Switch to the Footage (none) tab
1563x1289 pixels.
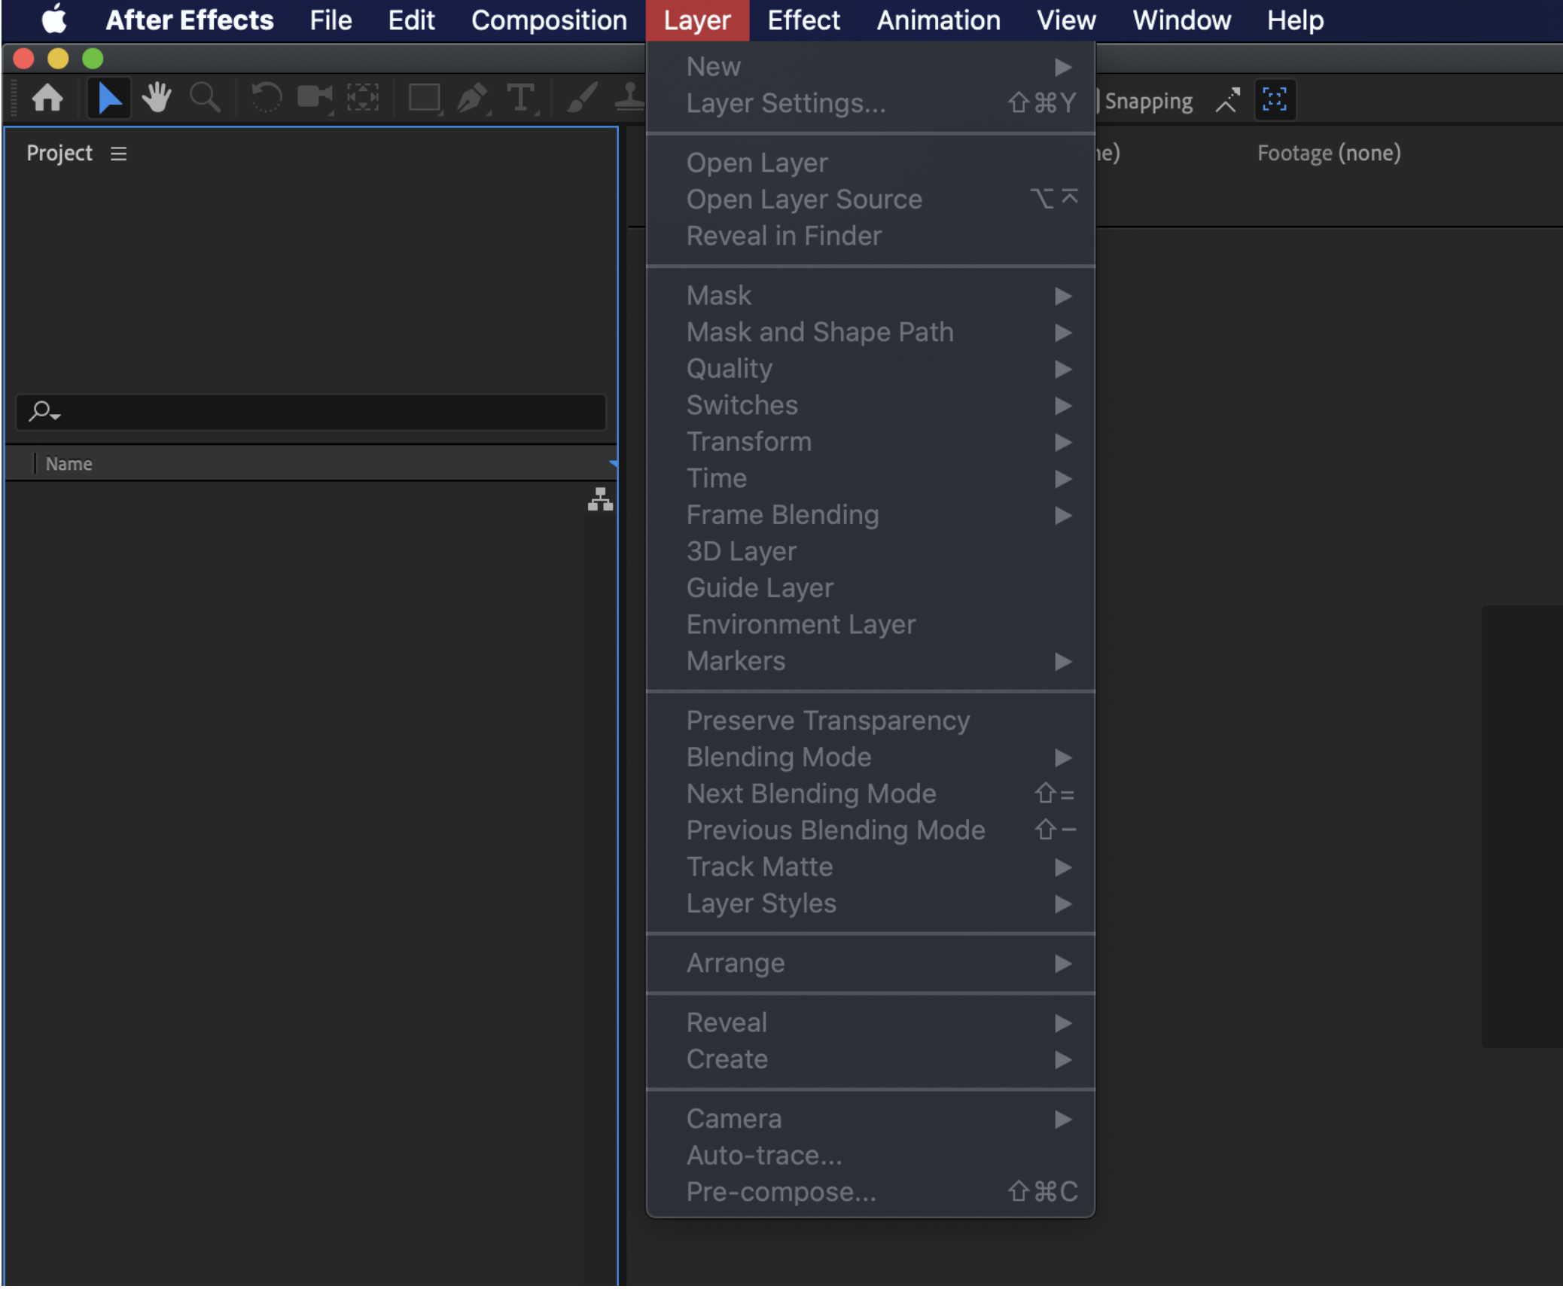1329,153
